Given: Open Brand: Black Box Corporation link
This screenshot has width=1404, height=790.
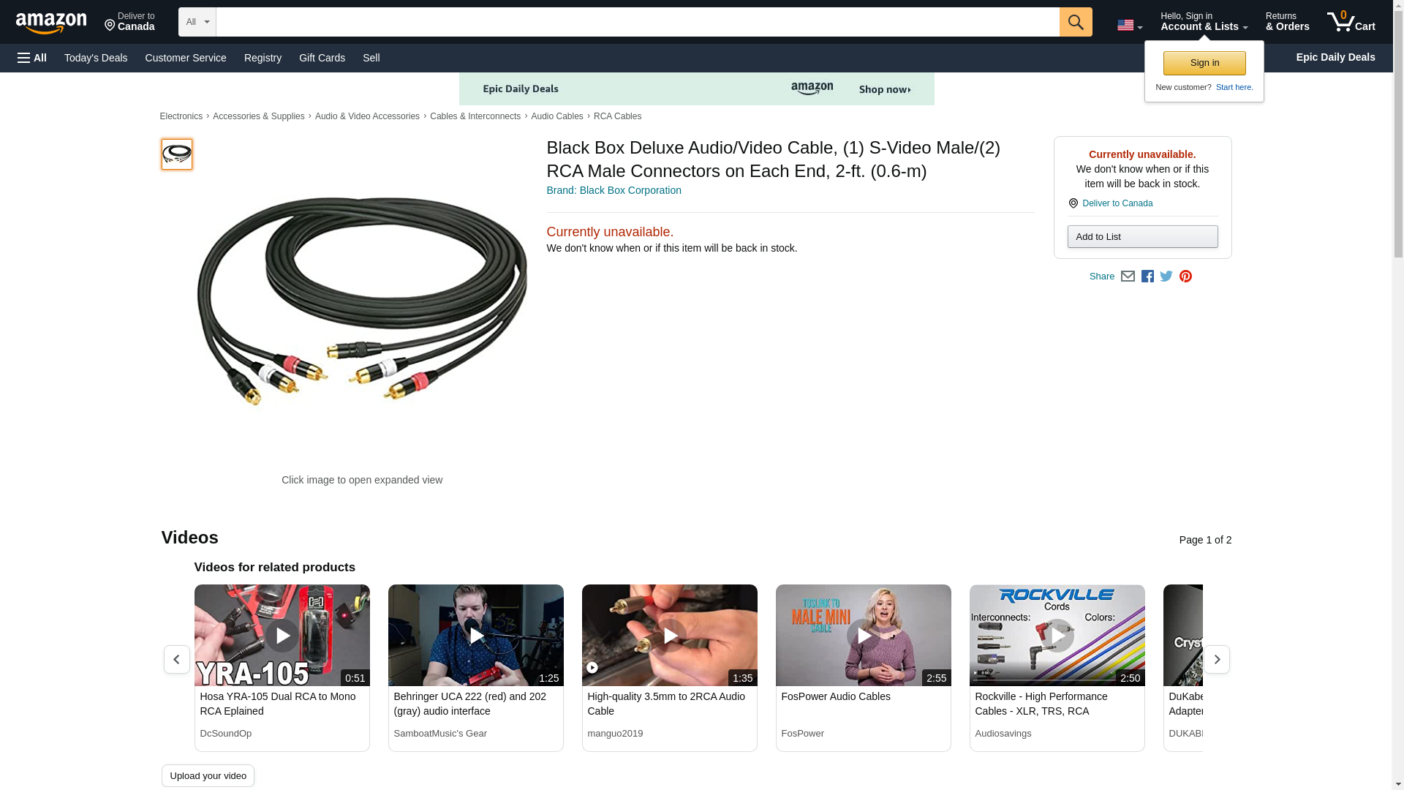Looking at the screenshot, I should pos(614,190).
